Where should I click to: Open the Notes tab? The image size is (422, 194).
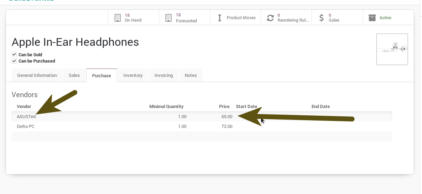191,76
